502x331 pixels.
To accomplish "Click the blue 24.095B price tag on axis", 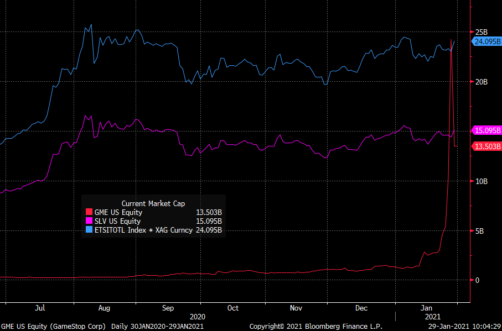I will click(487, 41).
